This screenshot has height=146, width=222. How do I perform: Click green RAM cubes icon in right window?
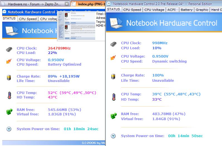click(x=114, y=116)
